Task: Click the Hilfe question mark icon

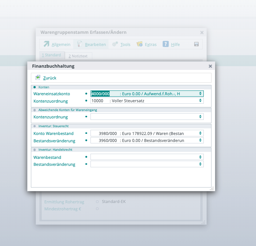Action: pyautogui.click(x=166, y=44)
